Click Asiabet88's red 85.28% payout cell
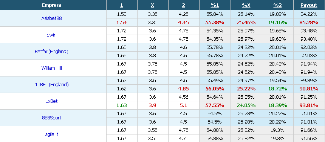The height and width of the screenshot is (142, 325). point(309,22)
